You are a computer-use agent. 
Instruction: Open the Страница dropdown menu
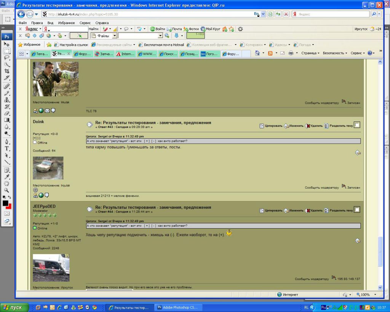[310, 53]
